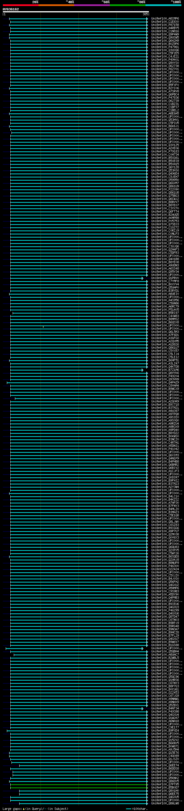Open hit UniRef100_P87158
Screen dimensions: 184x811
[165, 25]
